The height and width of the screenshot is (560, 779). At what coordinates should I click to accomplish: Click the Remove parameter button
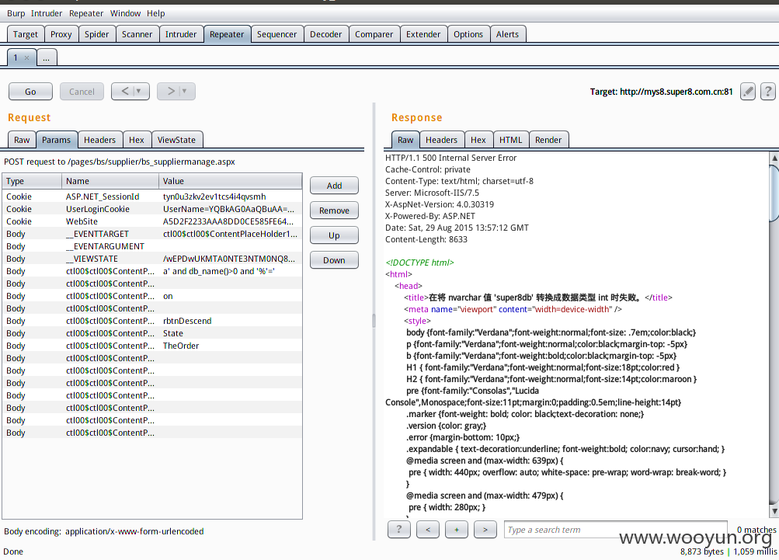(334, 210)
